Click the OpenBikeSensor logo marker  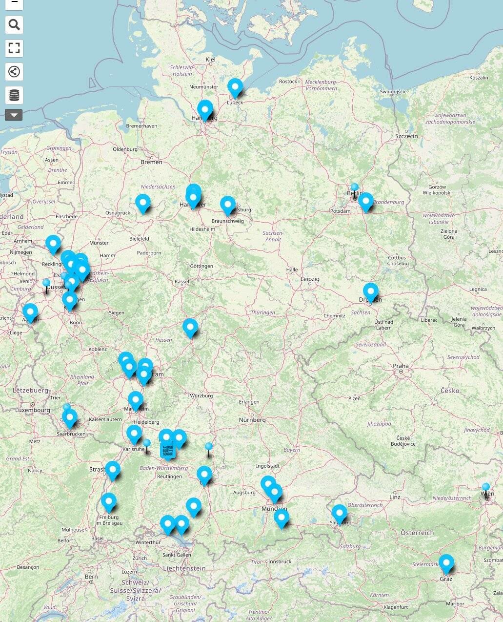167,450
